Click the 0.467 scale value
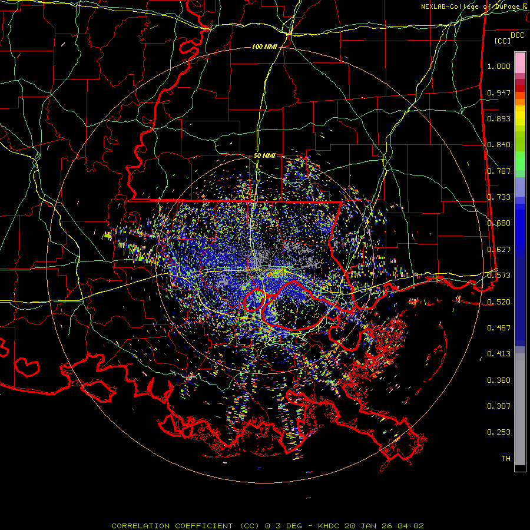The height and width of the screenshot is (530, 530). (499, 328)
